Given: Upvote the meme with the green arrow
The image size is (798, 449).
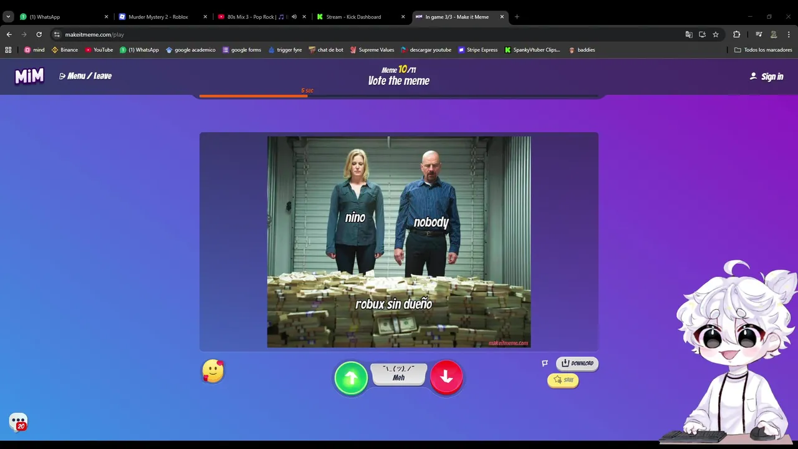Looking at the screenshot, I should point(351,378).
